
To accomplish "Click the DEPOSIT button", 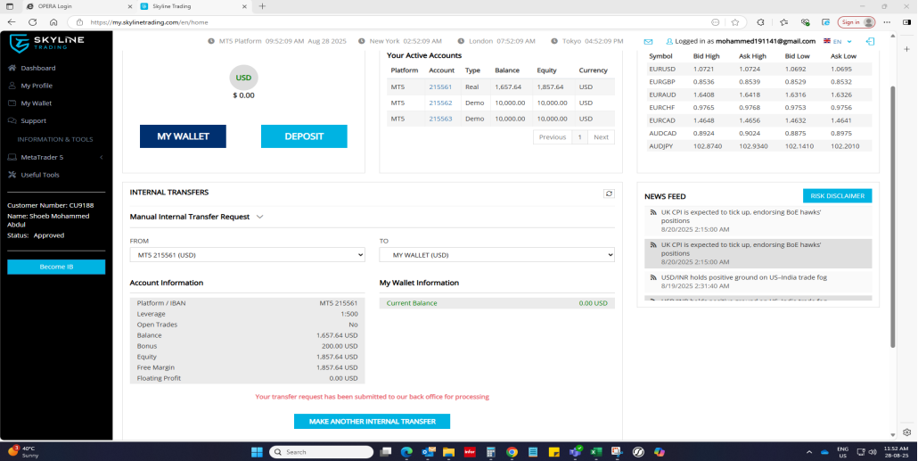I will (x=304, y=136).
